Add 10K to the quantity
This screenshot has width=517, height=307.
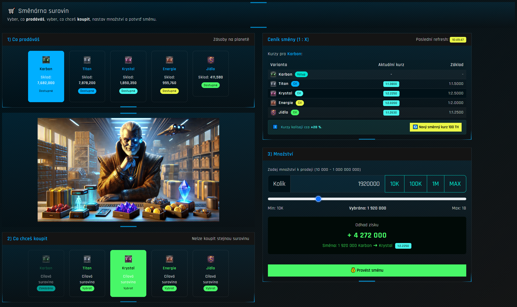(394, 184)
